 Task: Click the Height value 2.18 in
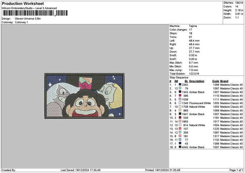pyautogui.click(x=239, y=10)
